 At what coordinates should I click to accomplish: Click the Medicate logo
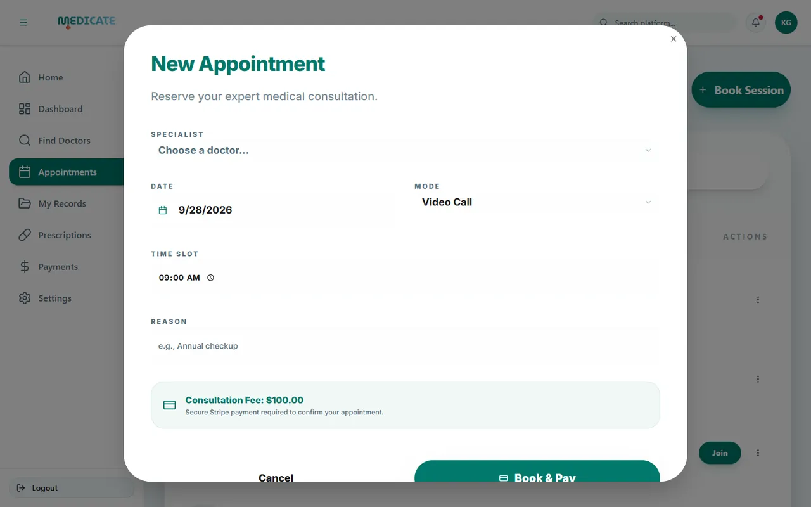point(86,22)
